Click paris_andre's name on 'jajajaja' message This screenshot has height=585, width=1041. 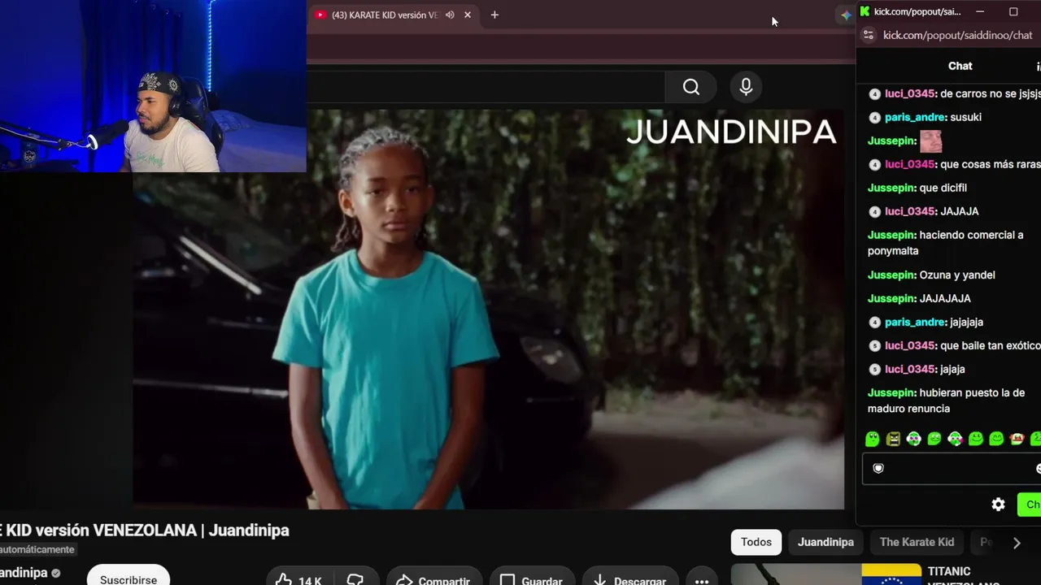(916, 322)
